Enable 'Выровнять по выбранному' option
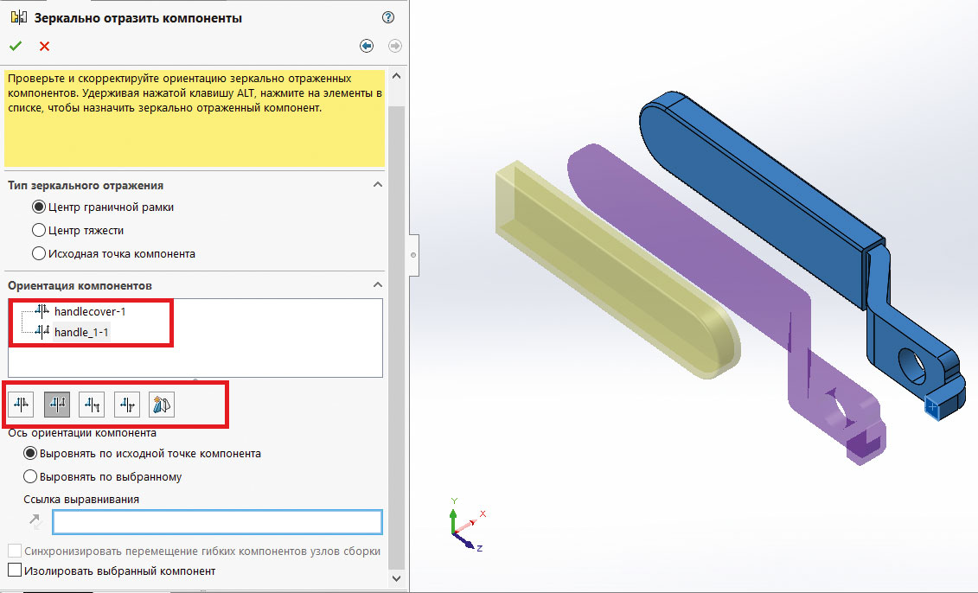The height and width of the screenshot is (593, 978). coord(31,476)
